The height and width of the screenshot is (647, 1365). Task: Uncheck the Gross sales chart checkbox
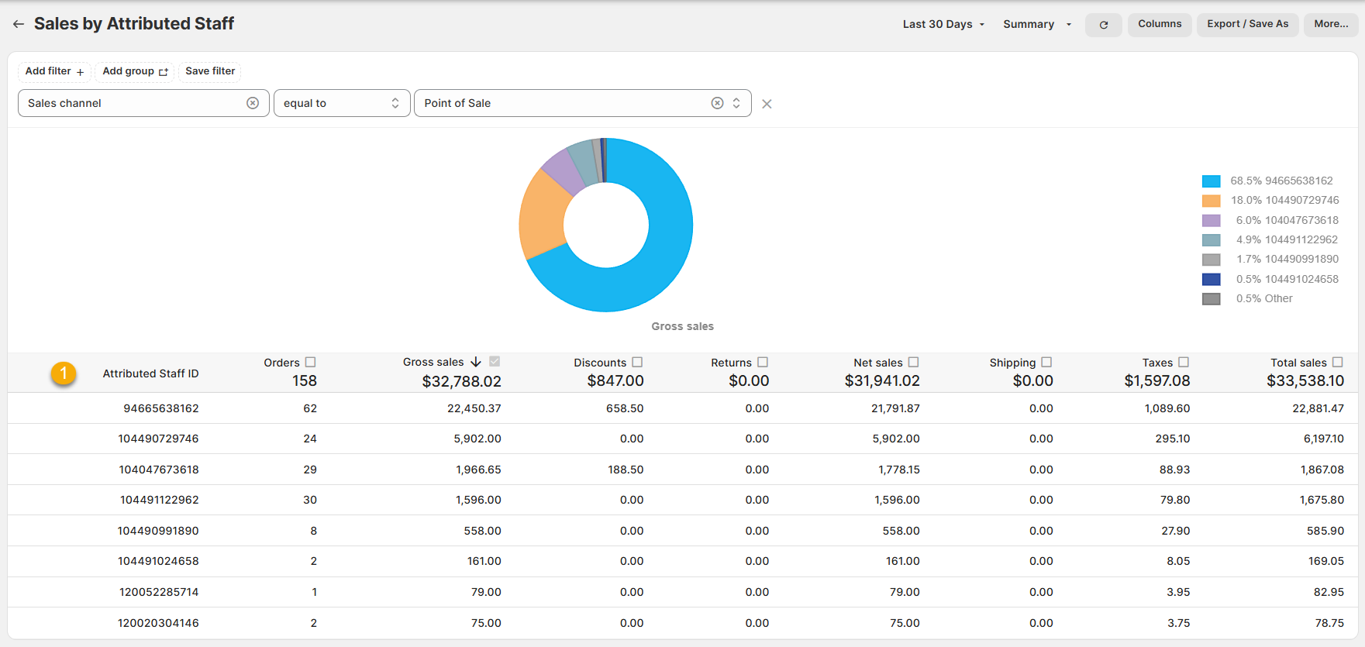tap(495, 362)
